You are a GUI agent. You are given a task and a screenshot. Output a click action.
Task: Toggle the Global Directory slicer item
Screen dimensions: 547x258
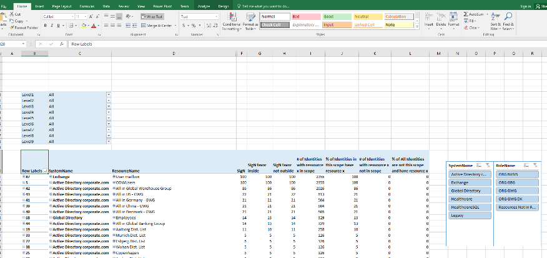point(470,191)
